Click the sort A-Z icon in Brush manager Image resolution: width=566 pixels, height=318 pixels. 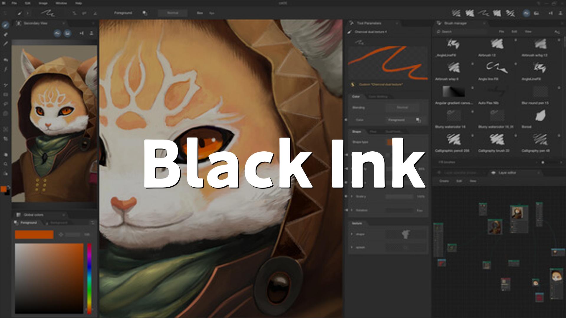pos(557,32)
